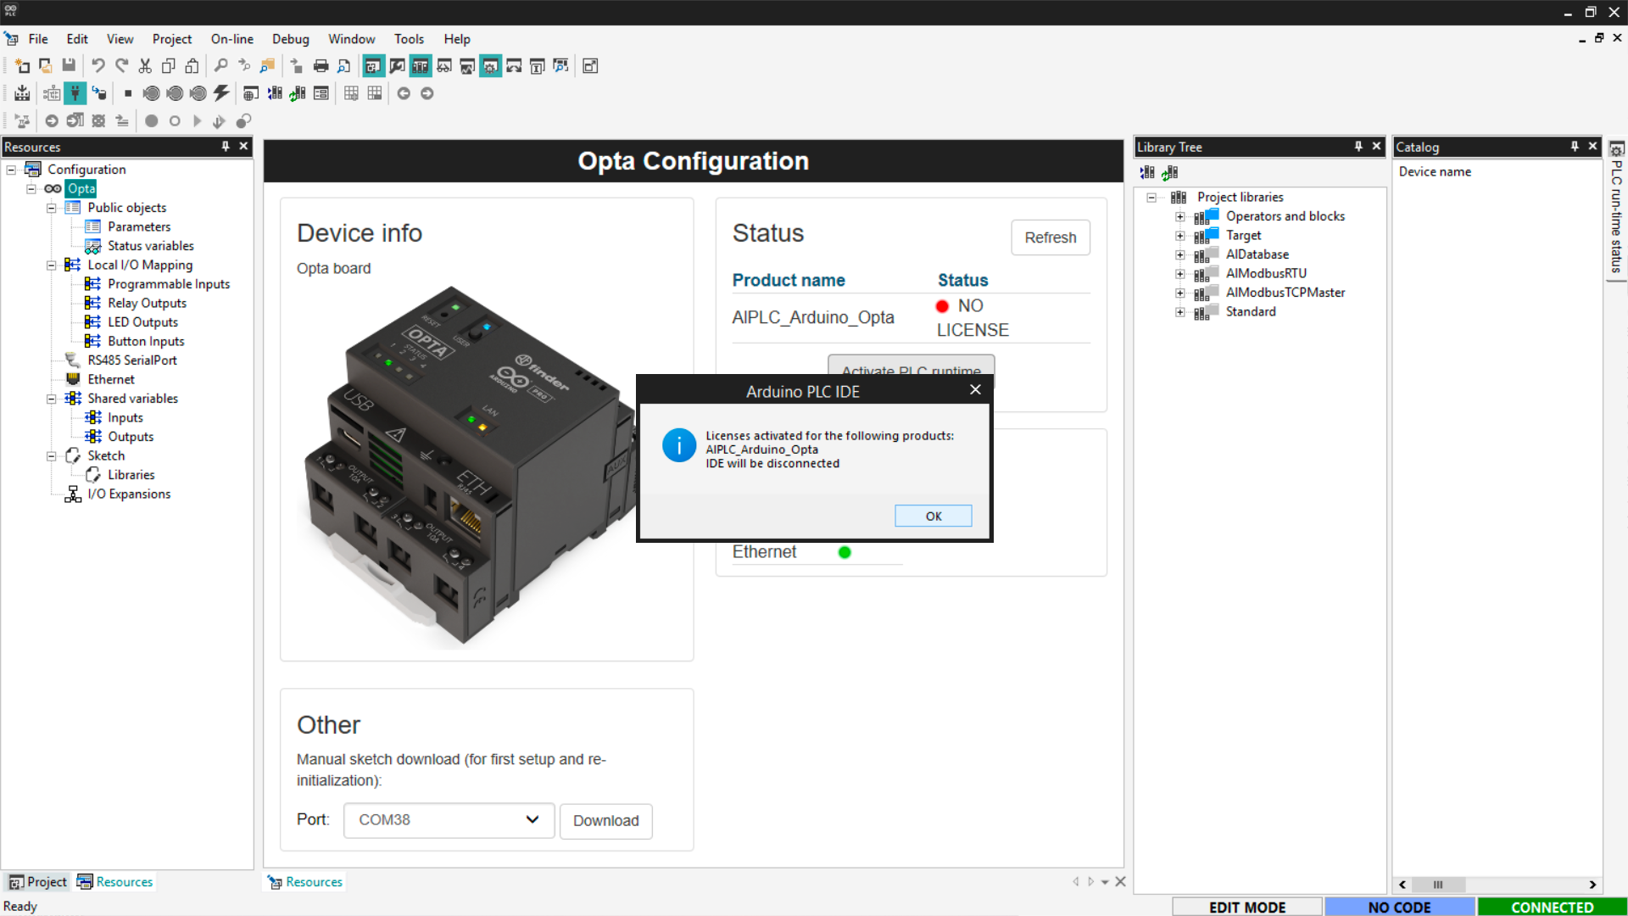The height and width of the screenshot is (916, 1628).
Task: Open the On-line menu
Action: coord(231,39)
